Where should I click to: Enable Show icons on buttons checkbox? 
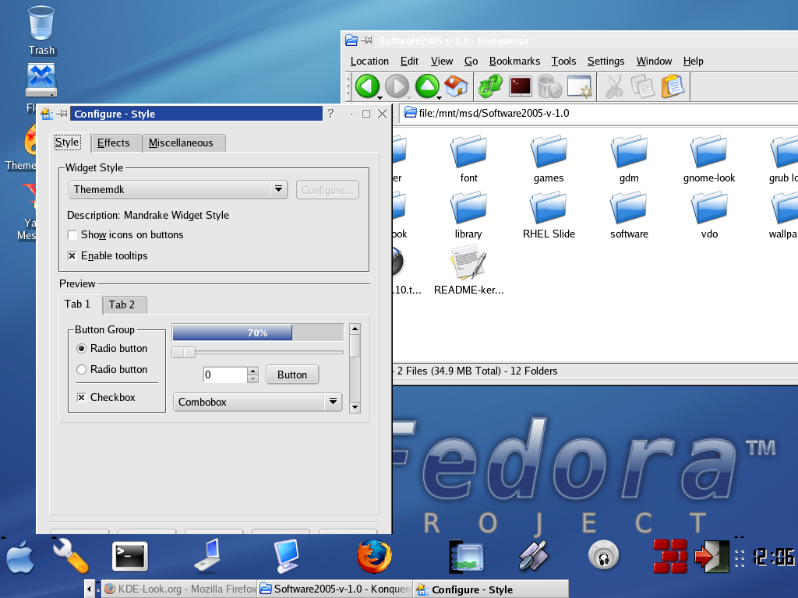click(x=72, y=235)
